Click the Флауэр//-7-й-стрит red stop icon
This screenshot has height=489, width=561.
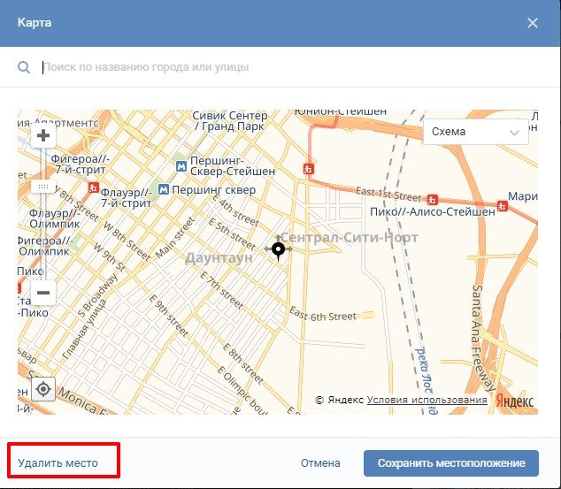coord(93,187)
